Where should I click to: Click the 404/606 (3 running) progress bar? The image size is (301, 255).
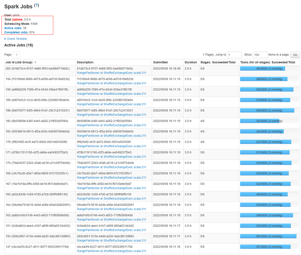(x=269, y=121)
